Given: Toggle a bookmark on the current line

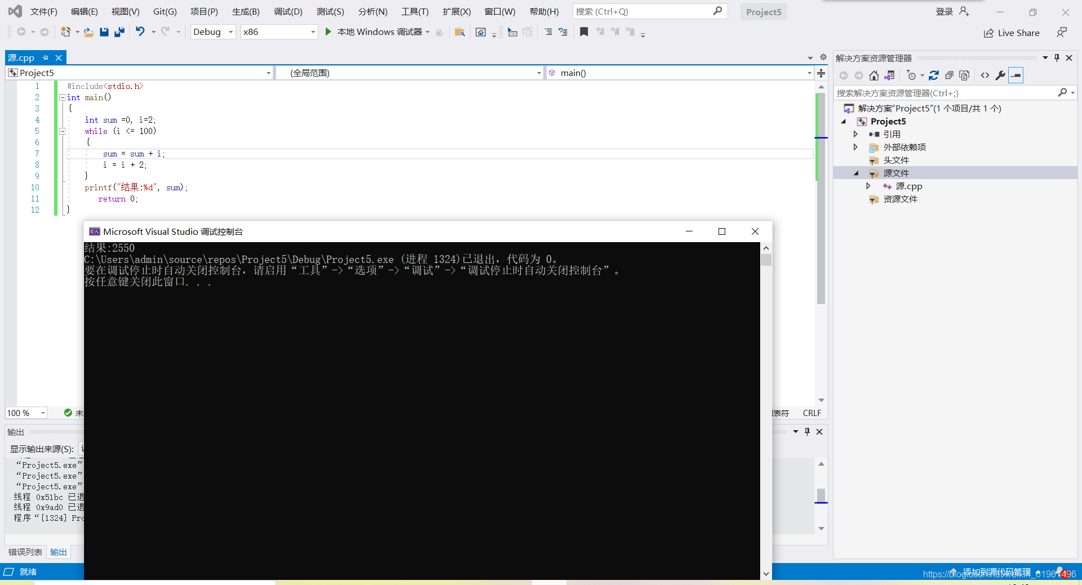Looking at the screenshot, I should 584,32.
